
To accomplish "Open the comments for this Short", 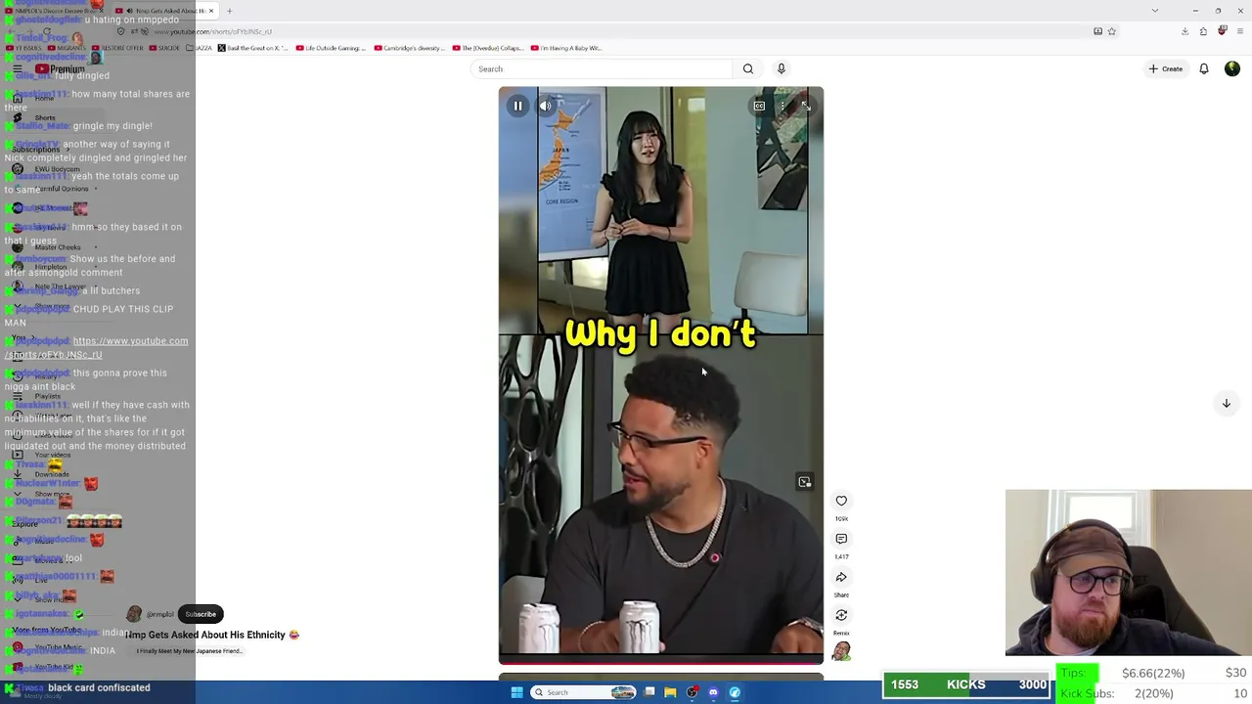I will [841, 539].
